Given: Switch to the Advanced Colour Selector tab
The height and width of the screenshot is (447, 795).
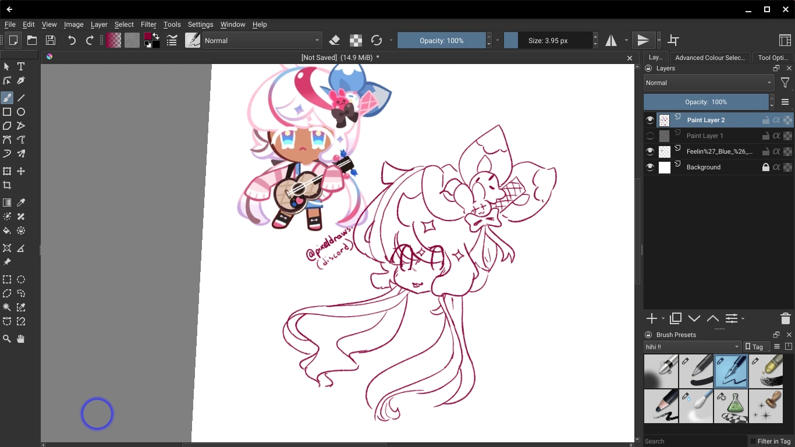Looking at the screenshot, I should tap(710, 58).
